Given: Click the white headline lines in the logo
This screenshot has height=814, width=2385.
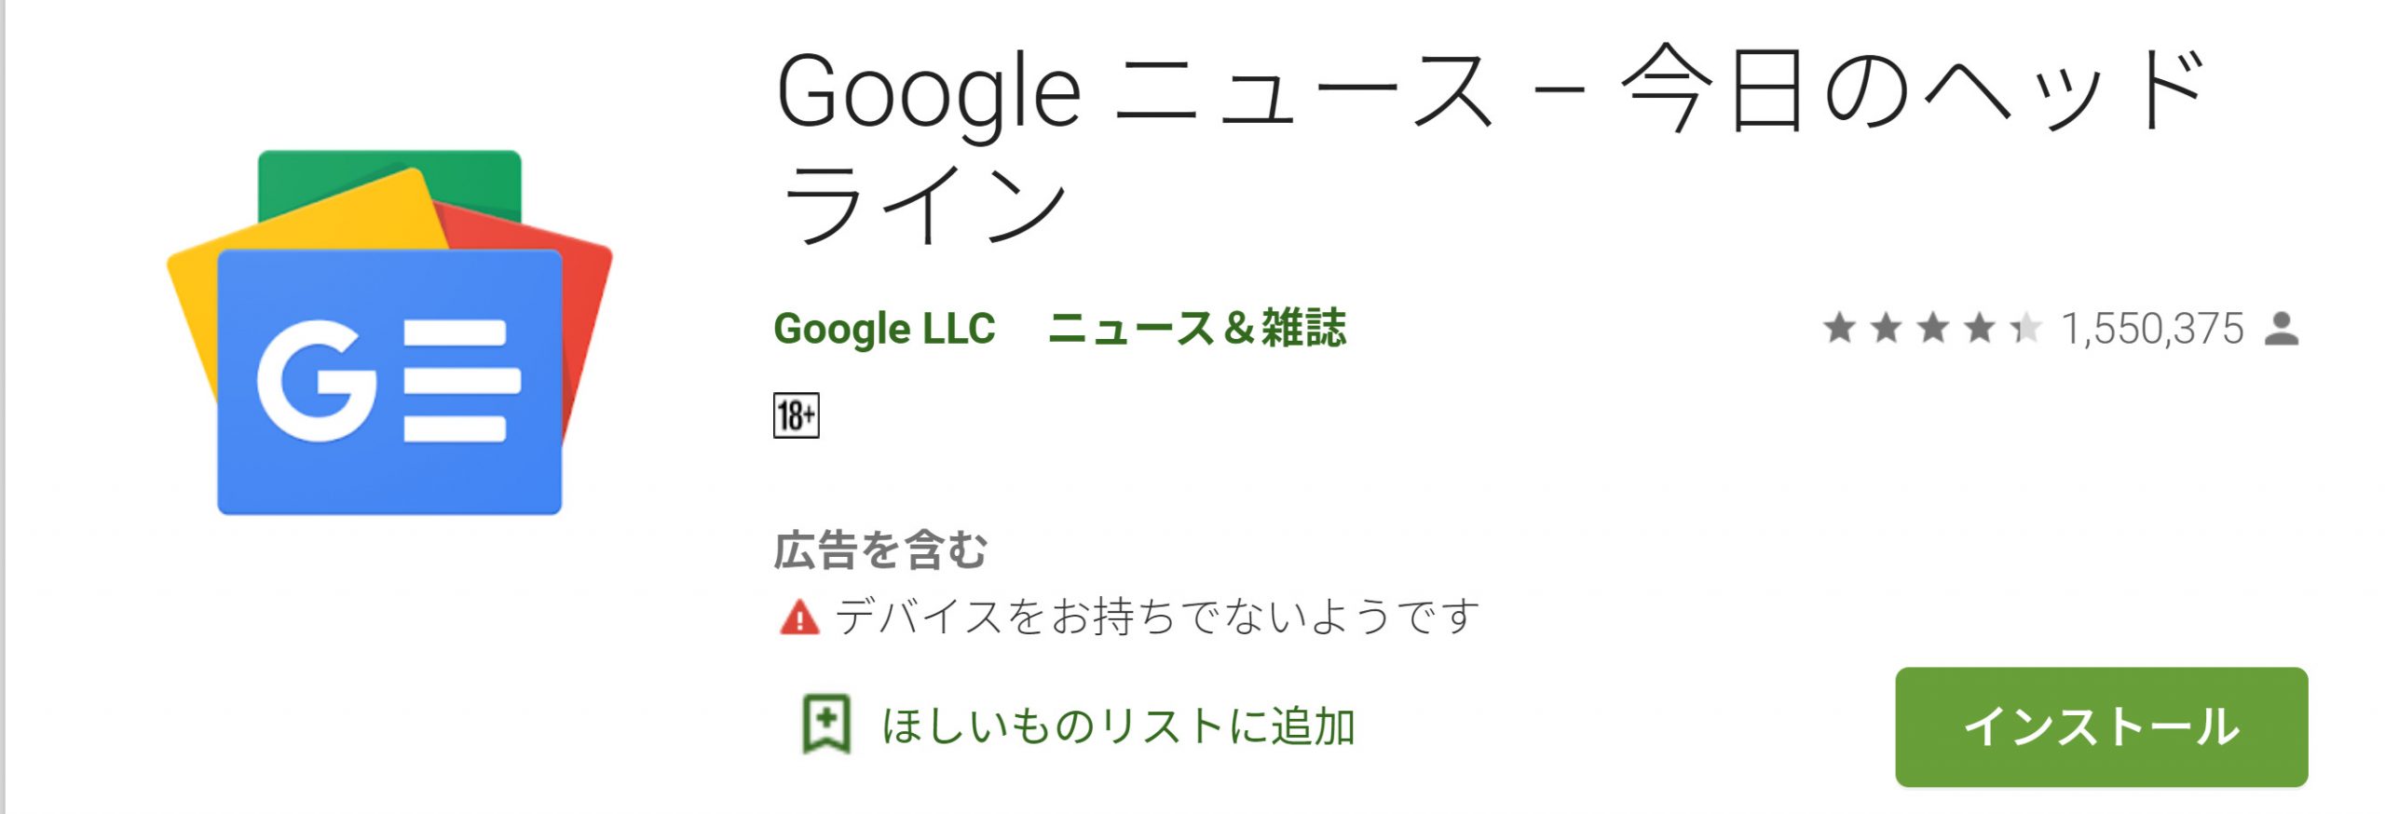Looking at the screenshot, I should click(x=457, y=380).
